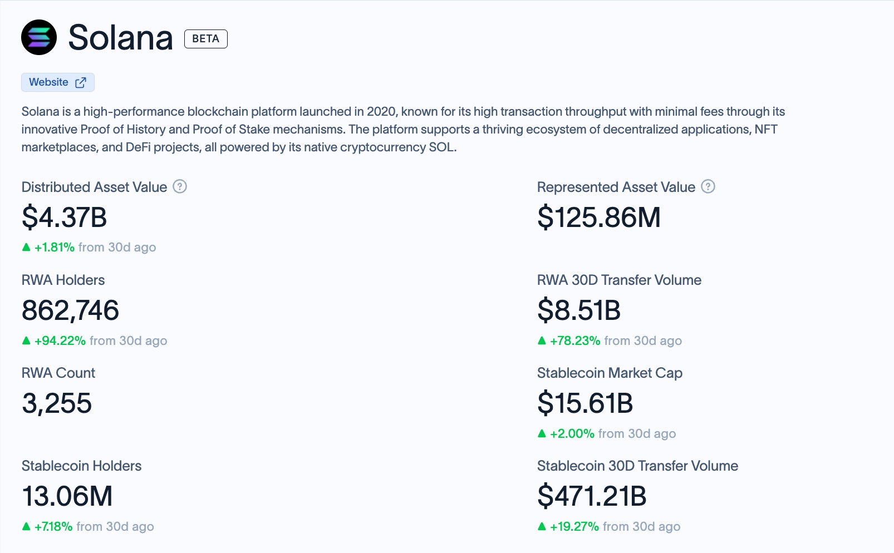Screen dimensions: 894x553
Task: Click the +78.23% transfer volume change
Action: tap(575, 340)
